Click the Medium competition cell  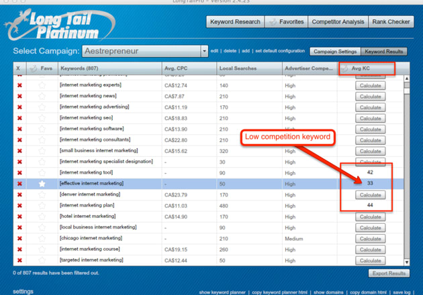tap(294, 239)
